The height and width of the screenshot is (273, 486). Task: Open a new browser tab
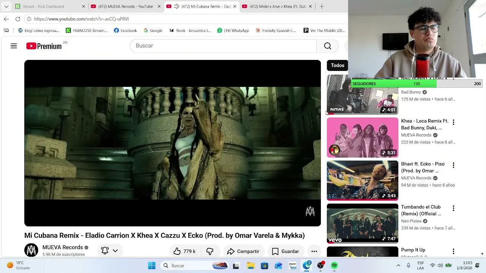[x=322, y=6]
